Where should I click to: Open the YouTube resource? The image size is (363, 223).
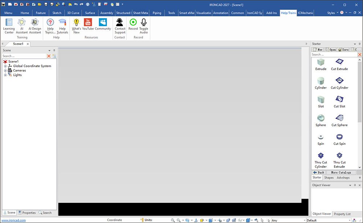(88, 24)
